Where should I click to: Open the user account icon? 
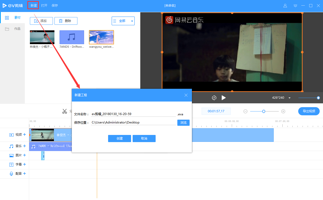coord(285,5)
